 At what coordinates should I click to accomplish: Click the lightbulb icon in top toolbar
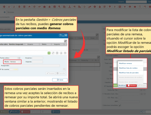tap(125, 7)
